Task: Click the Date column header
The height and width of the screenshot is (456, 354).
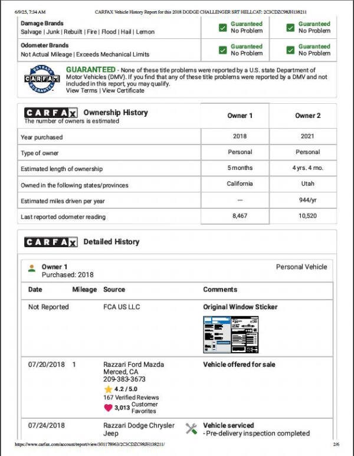Action: [35, 290]
